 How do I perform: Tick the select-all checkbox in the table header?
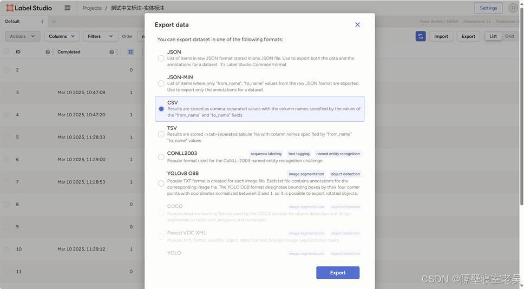click(6, 51)
